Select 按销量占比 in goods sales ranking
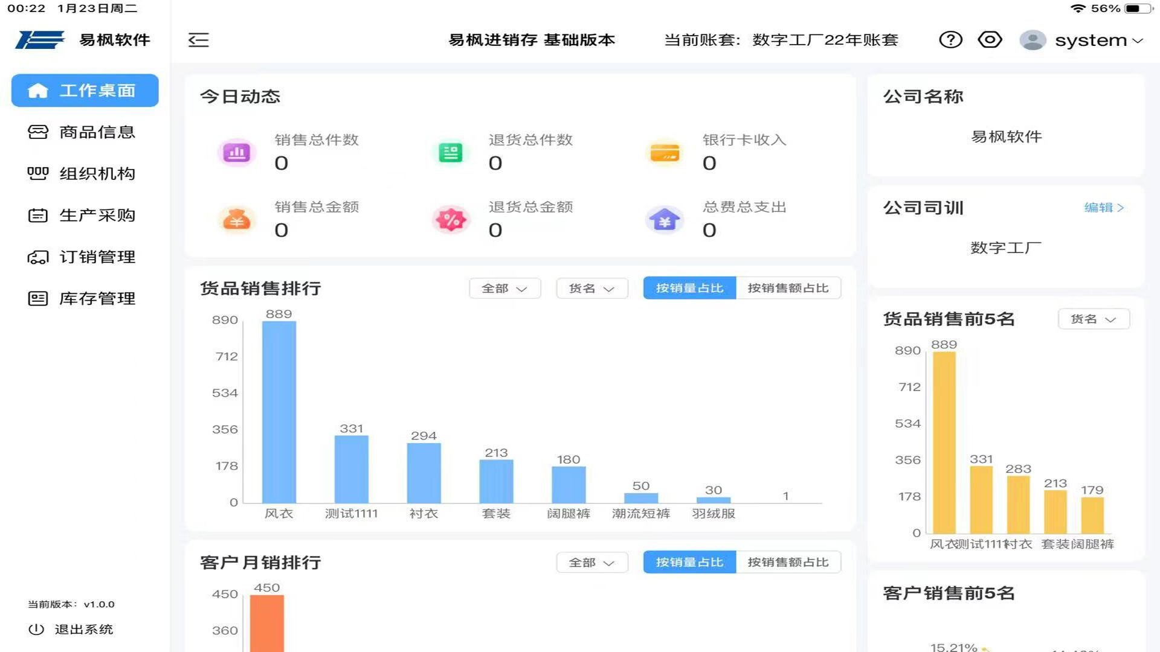The height and width of the screenshot is (652, 1160). tap(689, 288)
